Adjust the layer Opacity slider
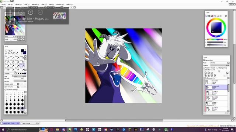This screenshot has height=132, width=236. 220,65
